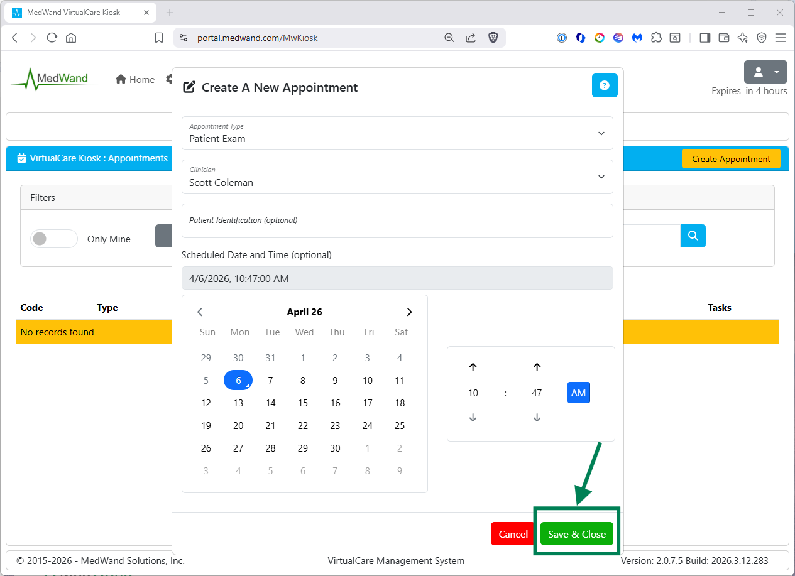Open the browser hamburger menu
The image size is (795, 576).
(x=781, y=38)
